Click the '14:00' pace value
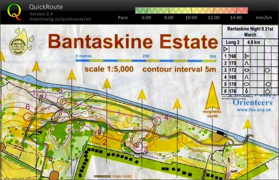Image resolution: width=279 pixels, height=180 pixels. 236,17
